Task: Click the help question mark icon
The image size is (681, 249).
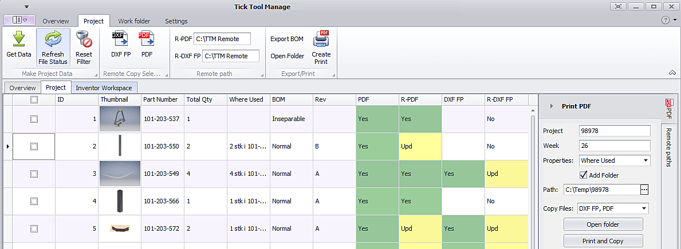Action: pyautogui.click(x=666, y=20)
